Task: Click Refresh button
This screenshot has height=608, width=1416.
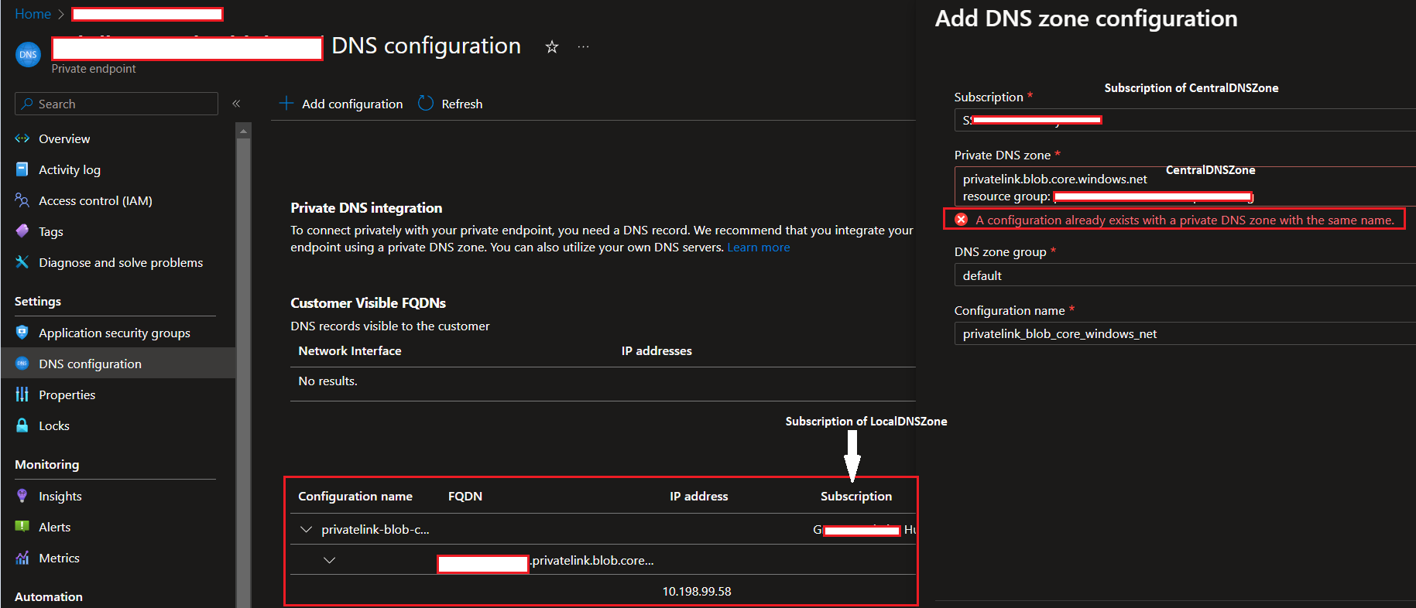Action: tap(451, 104)
